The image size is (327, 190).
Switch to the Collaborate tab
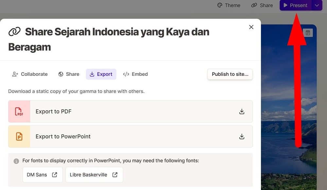(30, 74)
